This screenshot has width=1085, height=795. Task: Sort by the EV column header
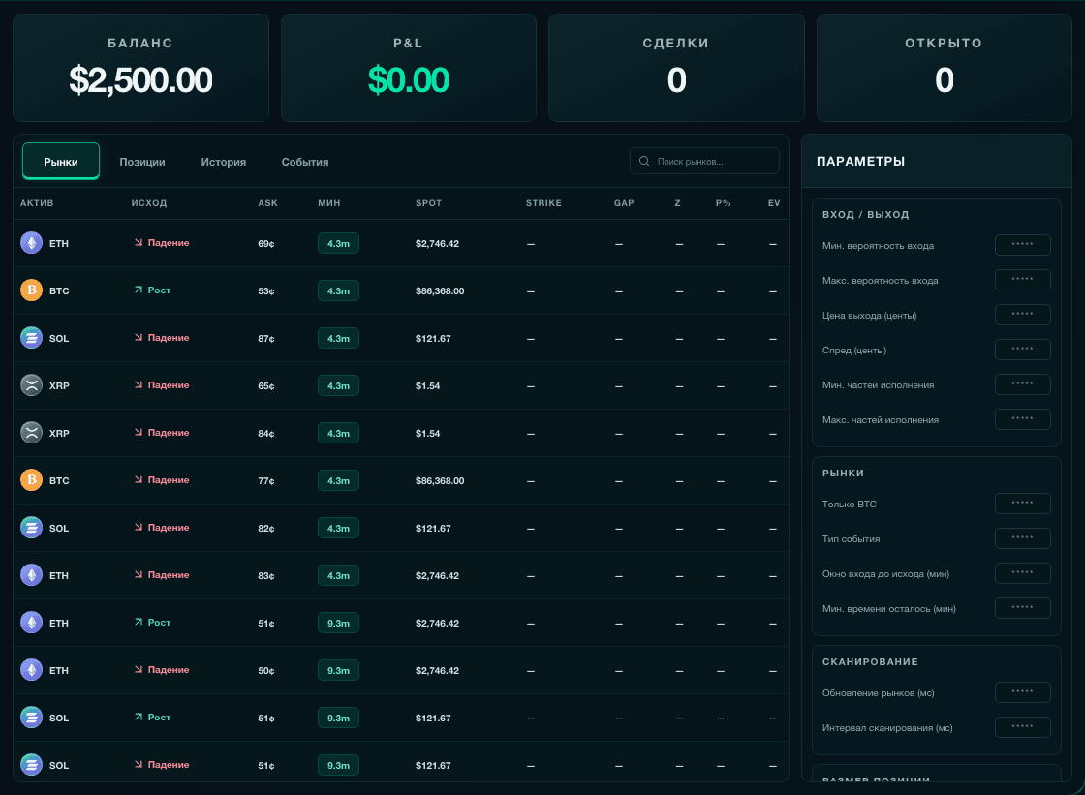pyautogui.click(x=774, y=203)
